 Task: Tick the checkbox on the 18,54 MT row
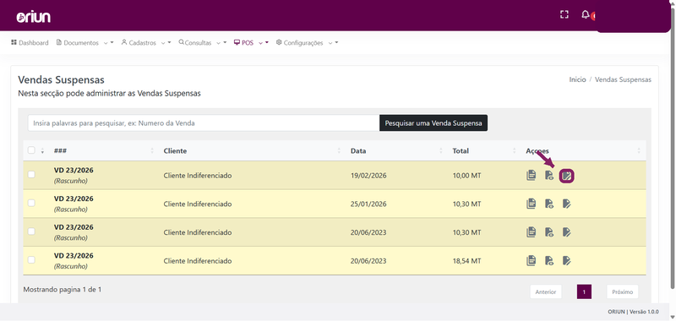pyautogui.click(x=31, y=260)
